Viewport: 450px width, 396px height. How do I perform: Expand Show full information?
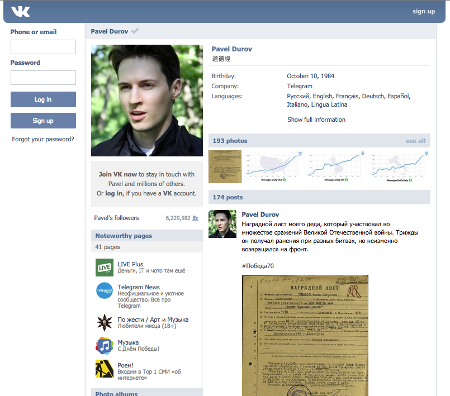316,120
